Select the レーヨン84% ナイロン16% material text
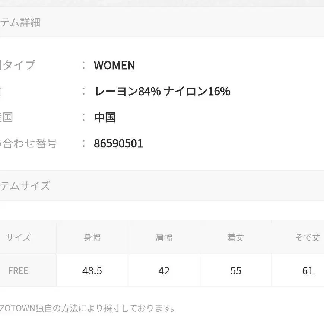Viewport: 324px width, 324px height. tap(162, 91)
